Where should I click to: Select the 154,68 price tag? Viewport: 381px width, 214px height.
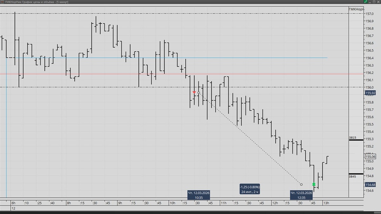371,185
